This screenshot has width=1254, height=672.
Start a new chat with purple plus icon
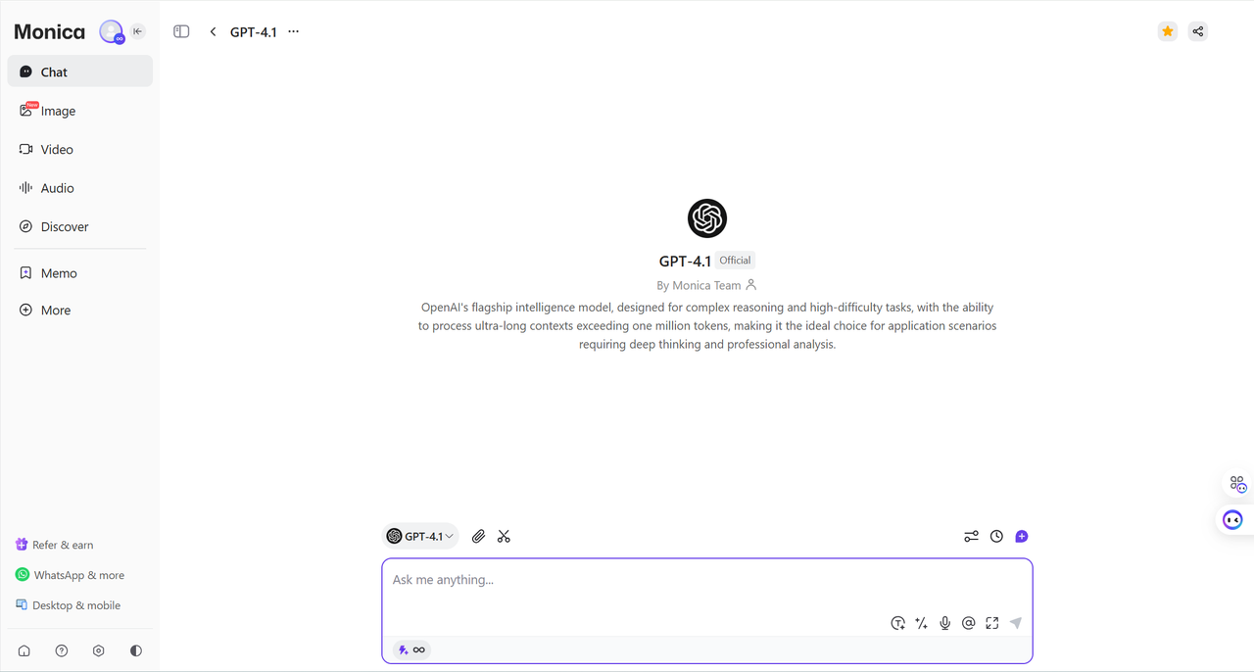1022,536
